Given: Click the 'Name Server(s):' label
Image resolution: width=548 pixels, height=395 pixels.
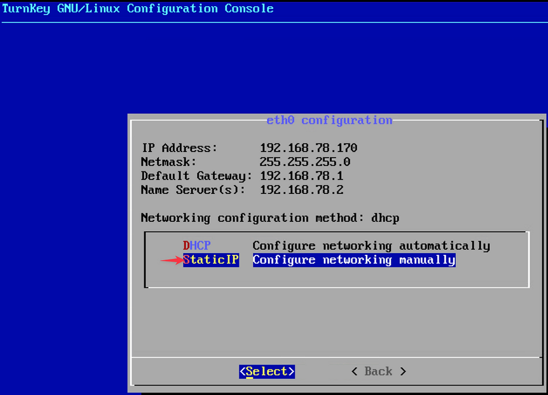Looking at the screenshot, I should pos(193,189).
